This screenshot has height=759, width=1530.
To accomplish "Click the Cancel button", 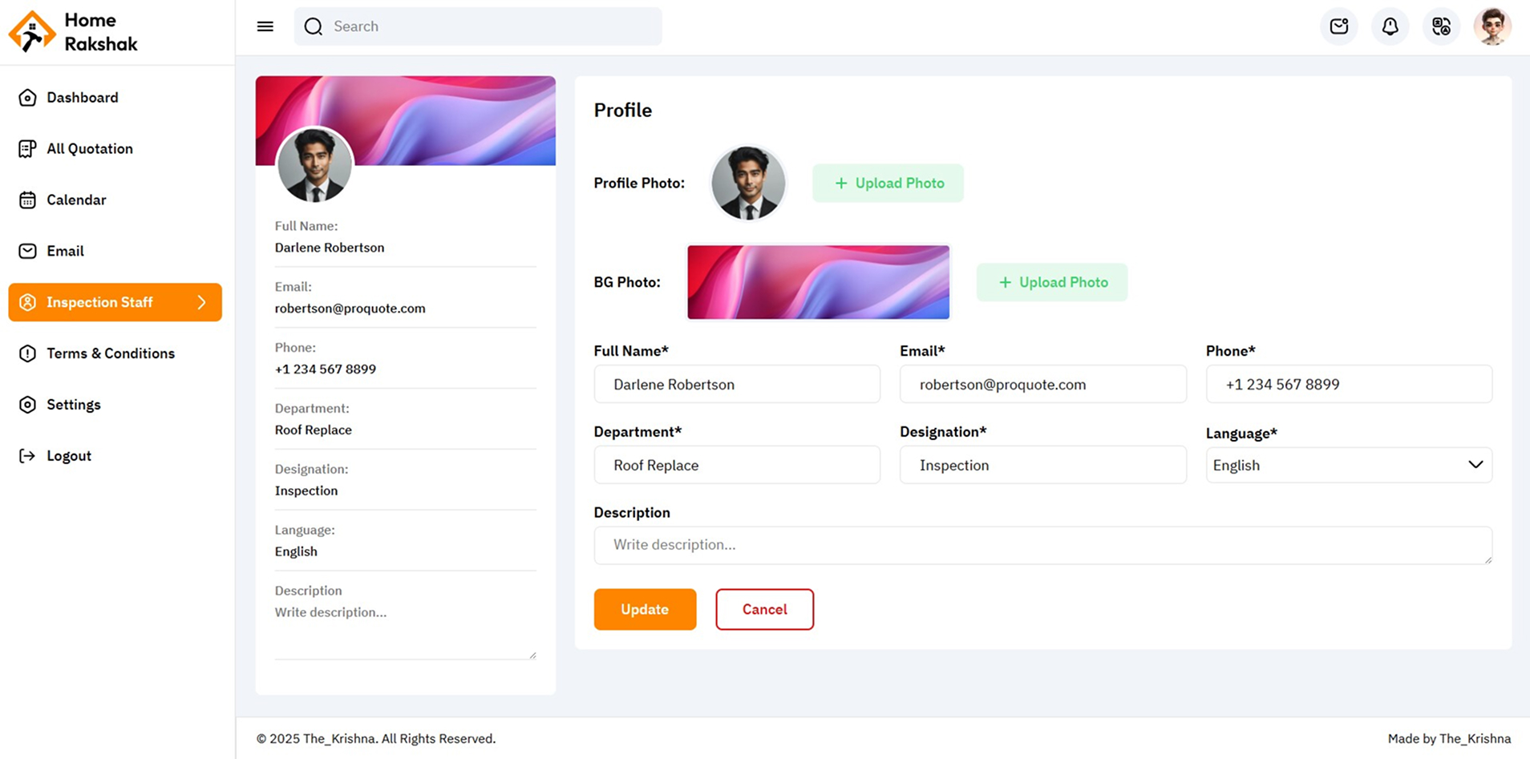I will (764, 609).
